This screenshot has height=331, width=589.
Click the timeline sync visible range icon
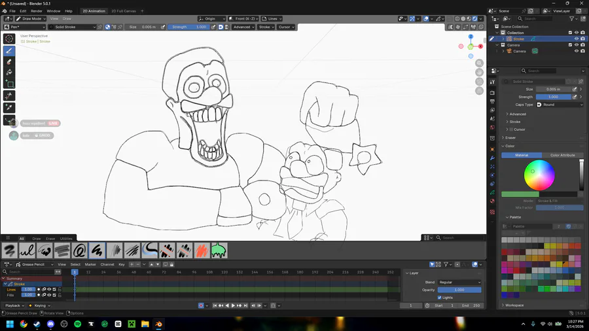58,271
